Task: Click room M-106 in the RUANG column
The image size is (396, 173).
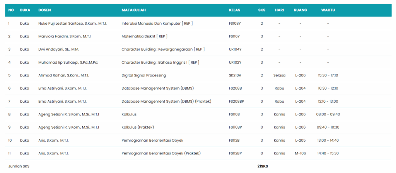Action: click(x=300, y=153)
